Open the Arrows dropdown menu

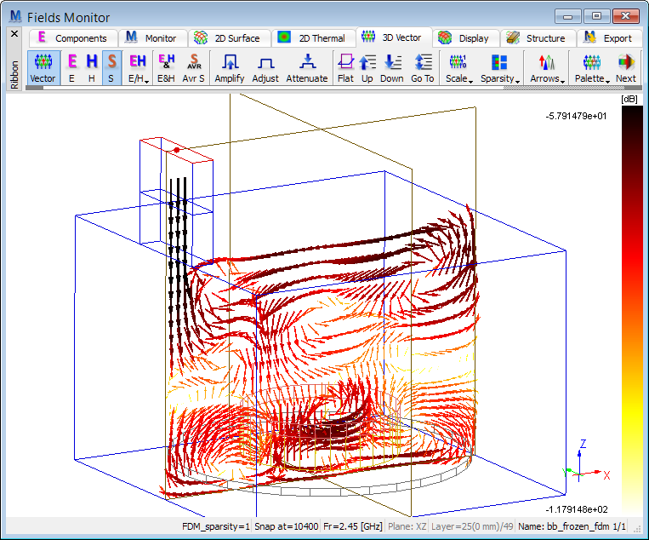[547, 67]
